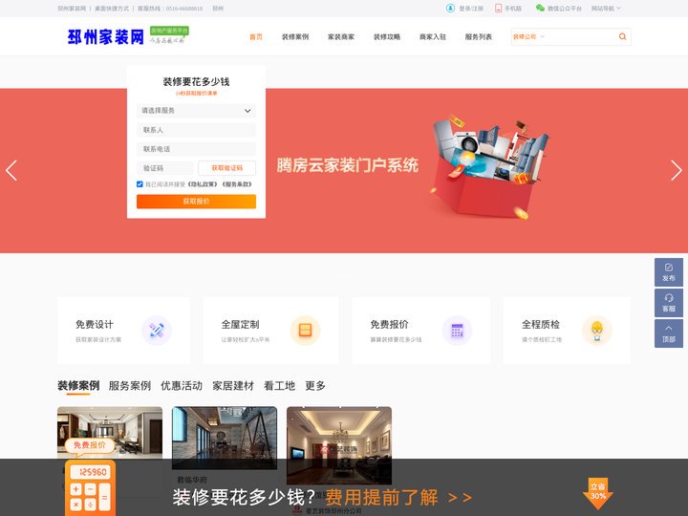Select the 装修案例 content tab
688x516 pixels.
78,386
